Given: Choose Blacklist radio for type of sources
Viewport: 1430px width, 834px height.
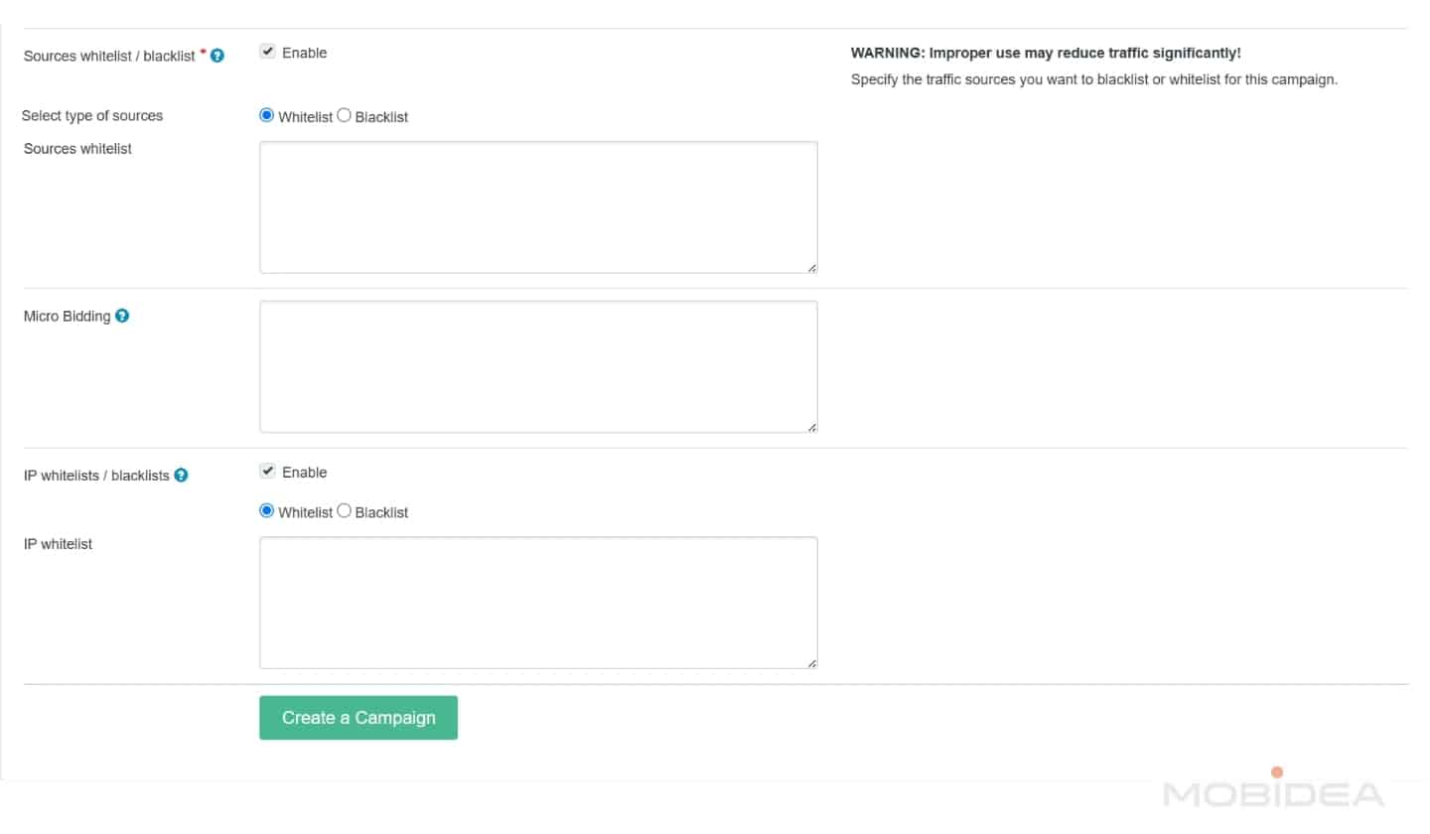Looking at the screenshot, I should [x=344, y=116].
